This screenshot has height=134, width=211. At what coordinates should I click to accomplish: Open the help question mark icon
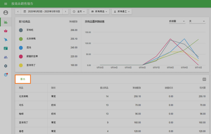click(6, 75)
